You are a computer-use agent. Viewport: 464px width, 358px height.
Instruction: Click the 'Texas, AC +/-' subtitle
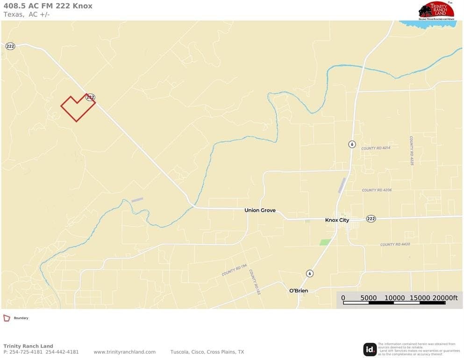(x=27, y=14)
